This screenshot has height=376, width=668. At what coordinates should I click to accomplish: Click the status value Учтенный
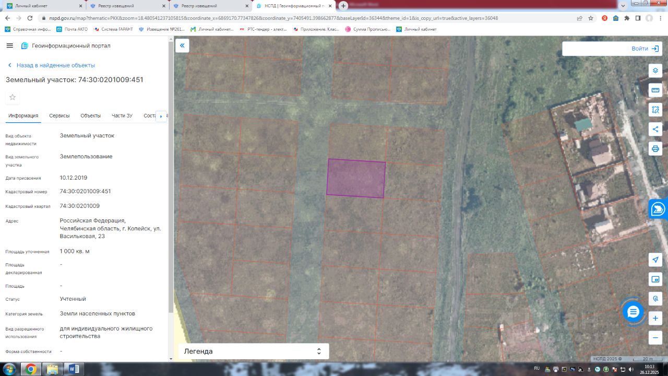pos(73,299)
